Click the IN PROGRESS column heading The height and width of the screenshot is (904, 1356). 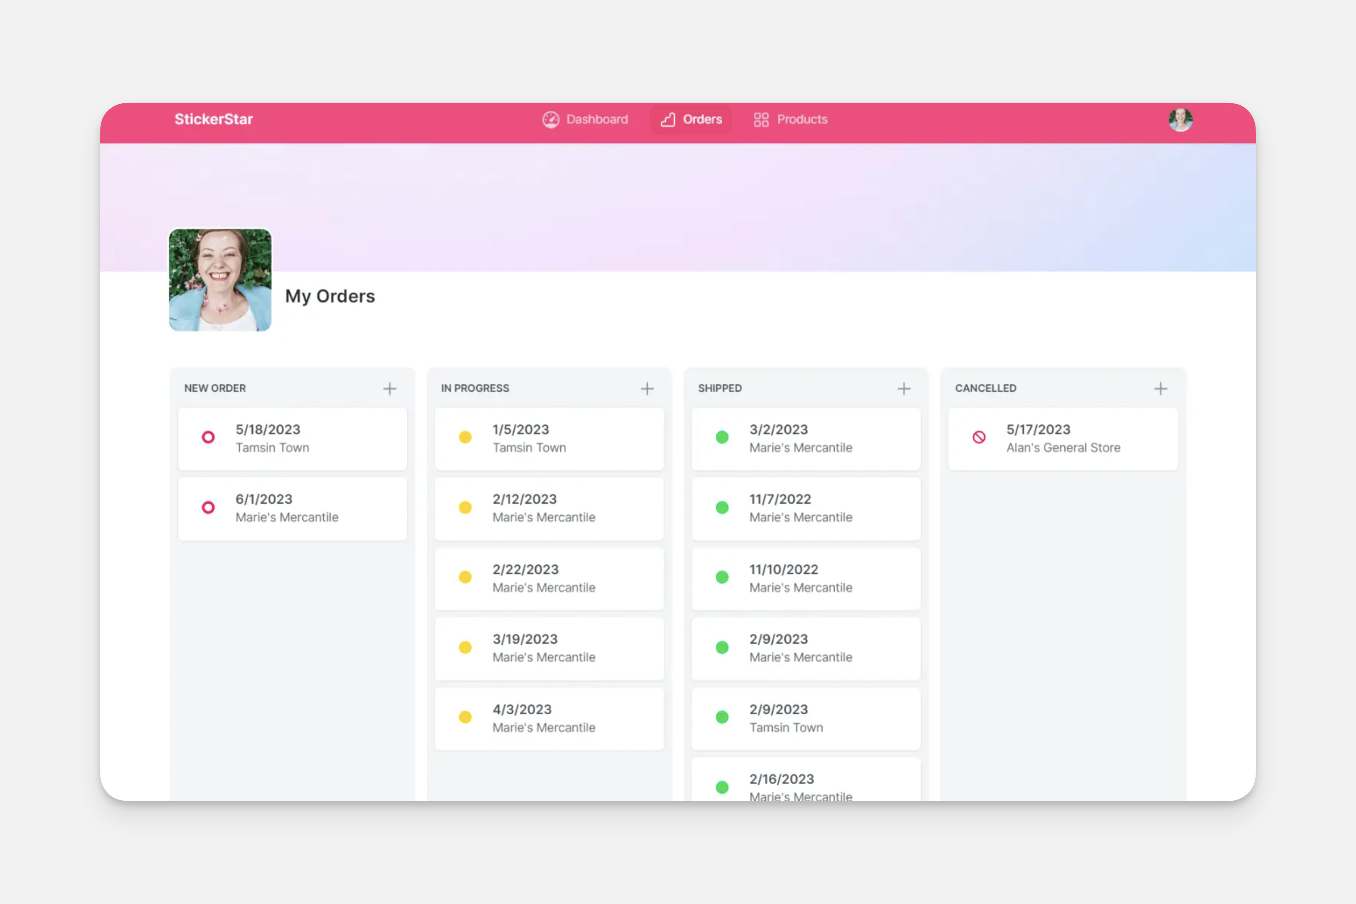coord(475,389)
